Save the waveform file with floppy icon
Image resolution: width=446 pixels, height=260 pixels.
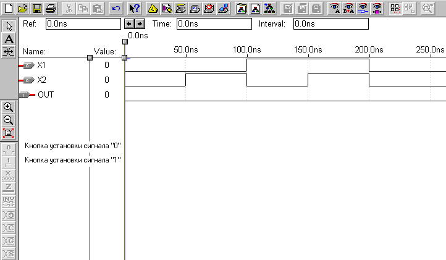[x=36, y=9]
